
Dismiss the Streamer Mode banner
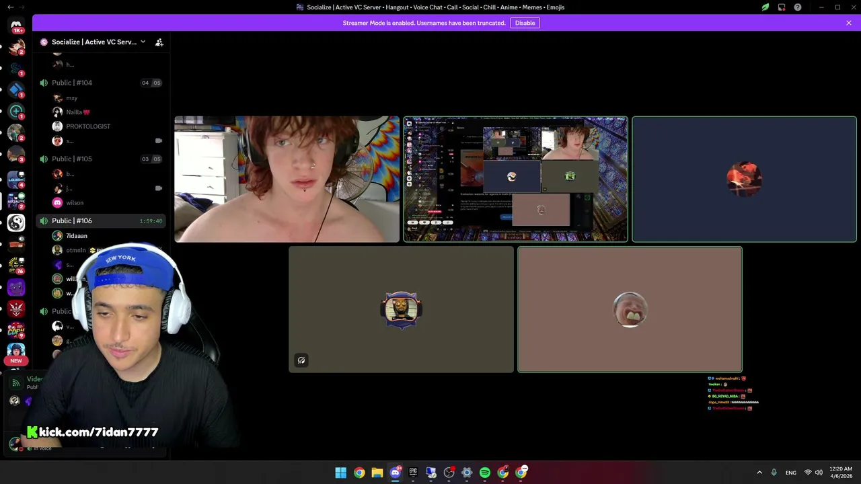coord(849,23)
